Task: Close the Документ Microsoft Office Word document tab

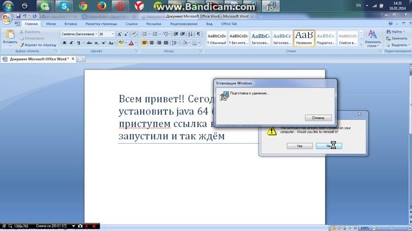Action: pos(73,59)
